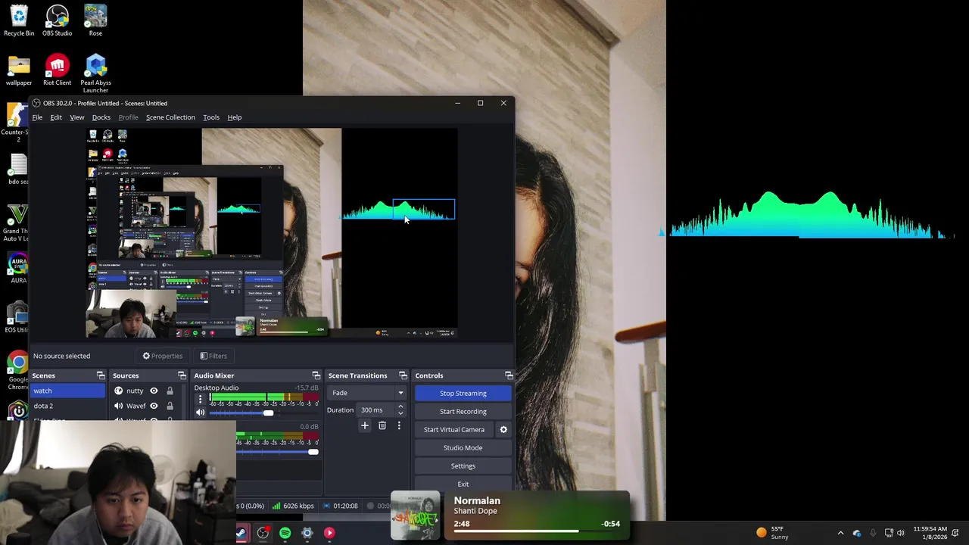Toggle the padlock beside the first Wavef source
Image resolution: width=969 pixels, height=545 pixels.
point(170,406)
